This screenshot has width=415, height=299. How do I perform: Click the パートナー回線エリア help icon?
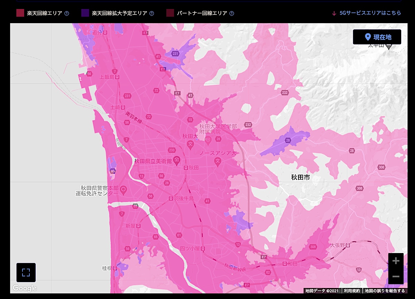232,13
